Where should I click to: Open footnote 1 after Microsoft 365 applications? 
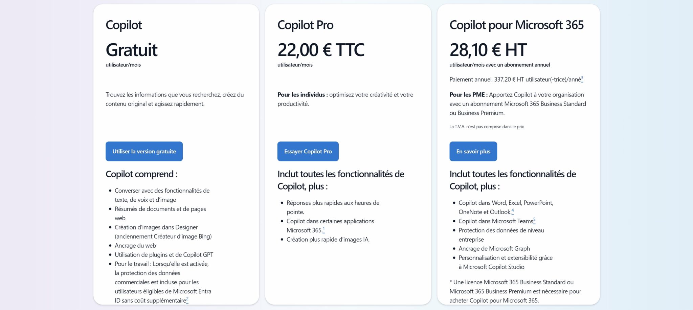pos(324,229)
